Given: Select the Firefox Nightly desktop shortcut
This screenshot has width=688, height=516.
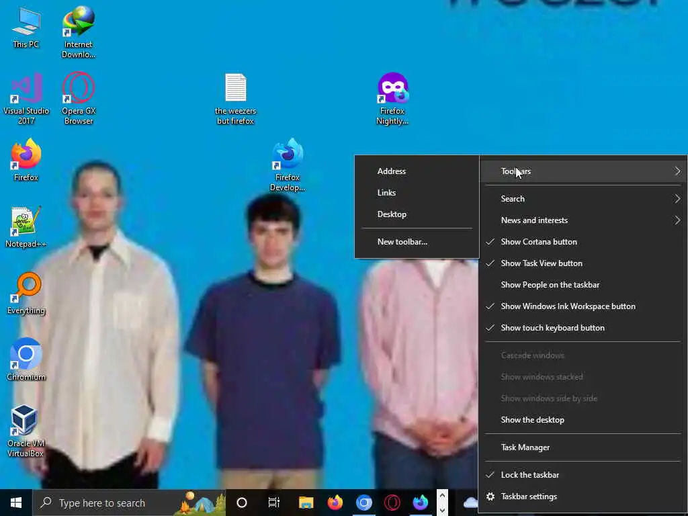Looking at the screenshot, I should coord(392,99).
